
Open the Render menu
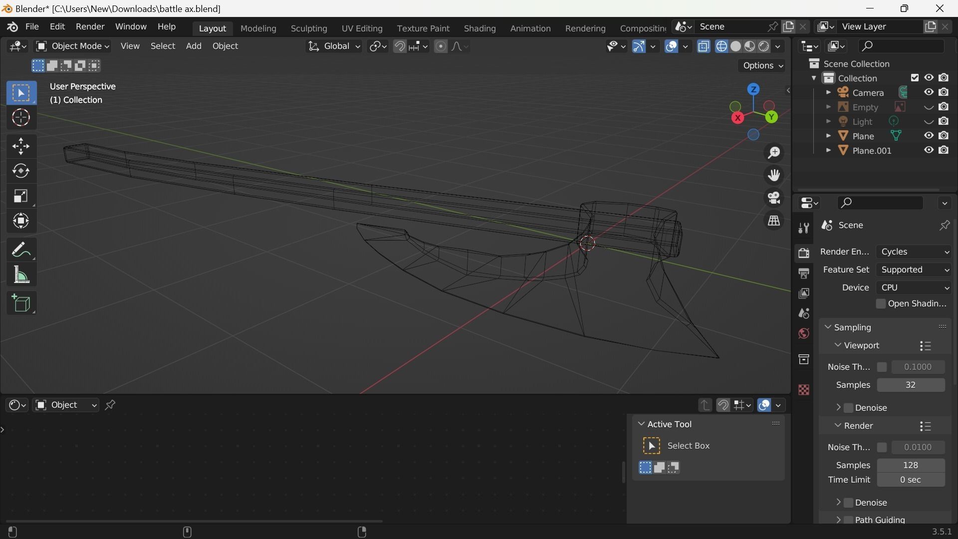click(x=90, y=26)
